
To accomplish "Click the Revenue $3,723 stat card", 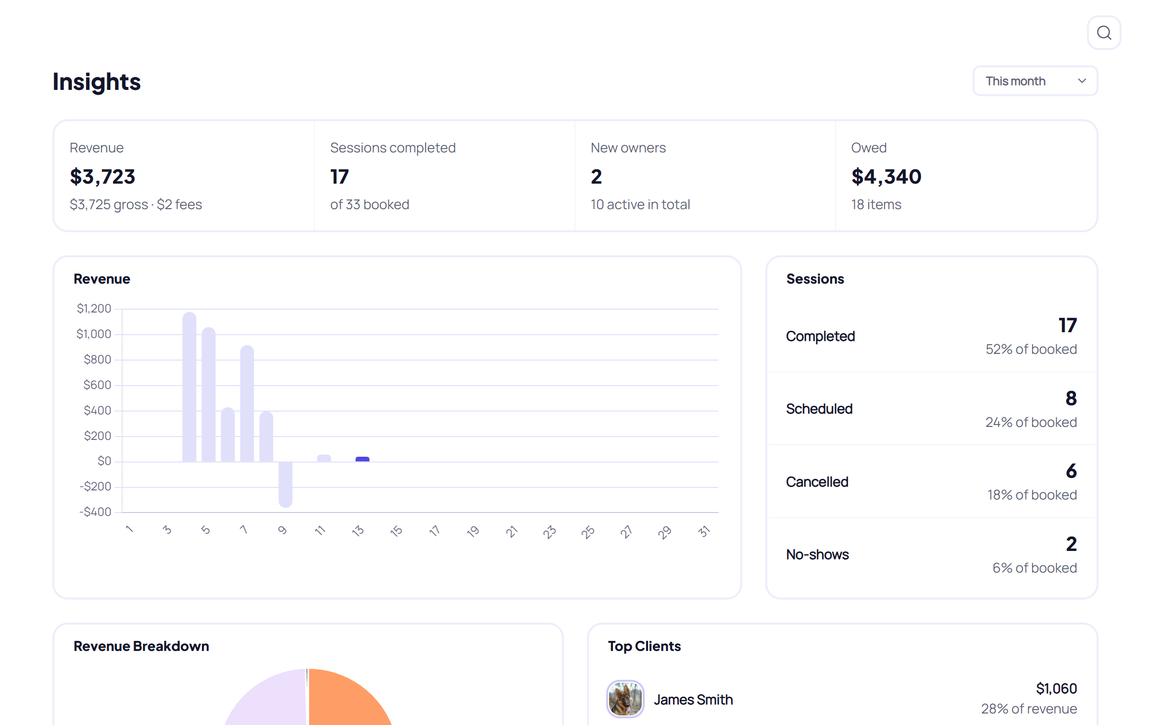I will 184,176.
